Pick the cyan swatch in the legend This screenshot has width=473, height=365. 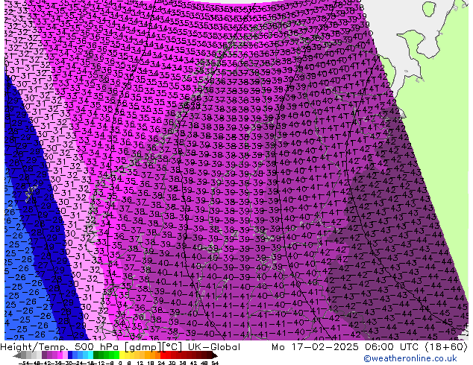(90, 355)
